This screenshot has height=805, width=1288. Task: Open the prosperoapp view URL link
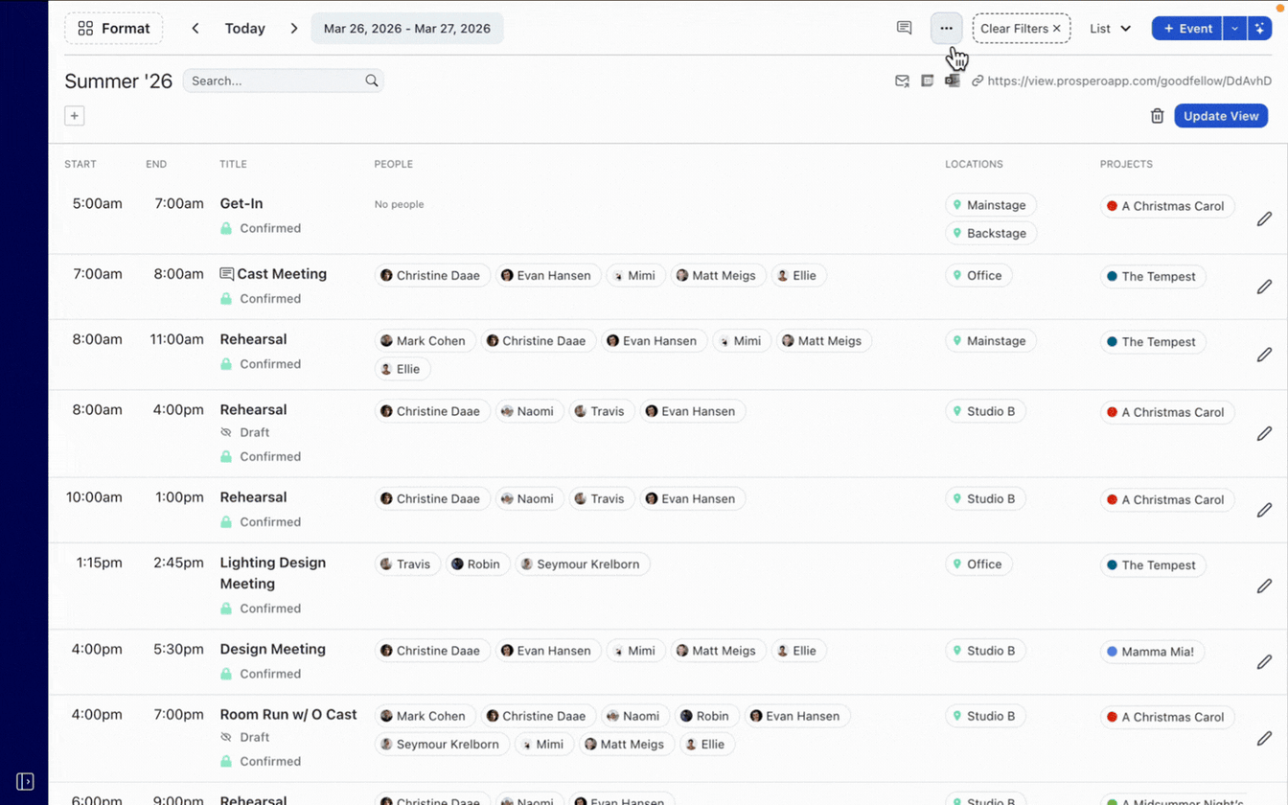click(x=1129, y=81)
